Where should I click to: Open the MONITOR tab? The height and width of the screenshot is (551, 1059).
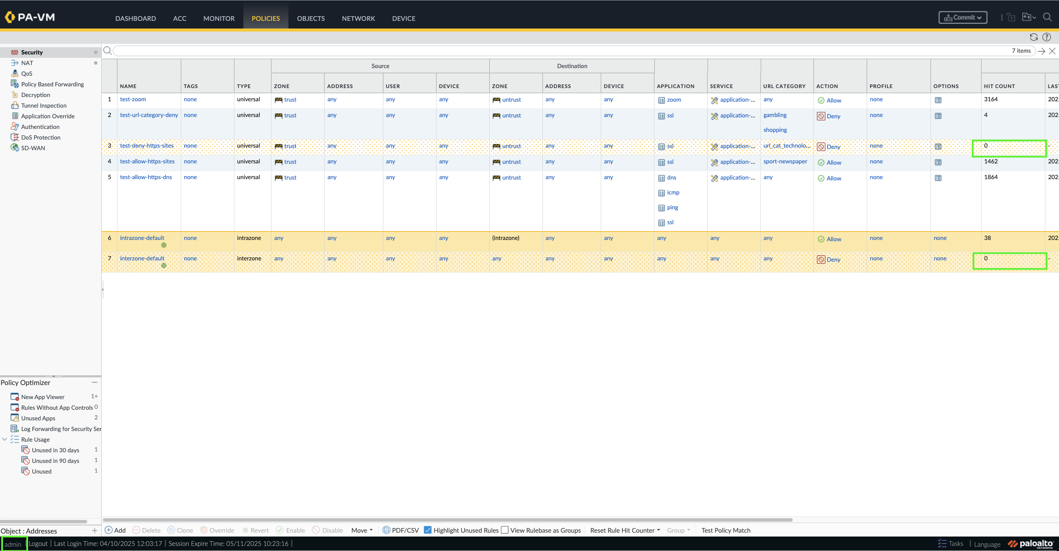coord(219,18)
